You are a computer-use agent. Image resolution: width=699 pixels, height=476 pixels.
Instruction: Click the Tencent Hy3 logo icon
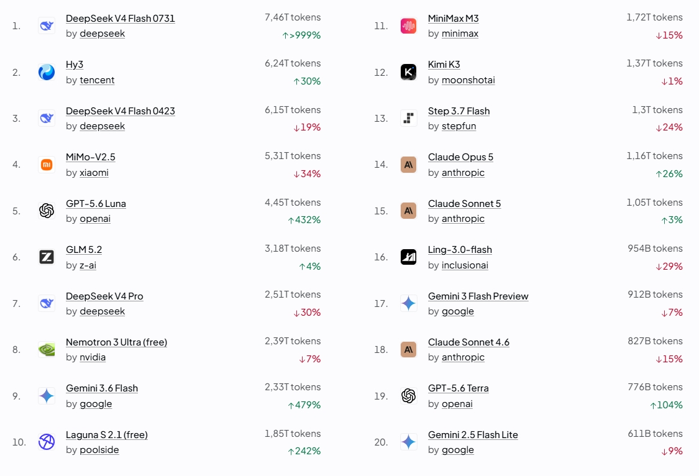tap(47, 71)
